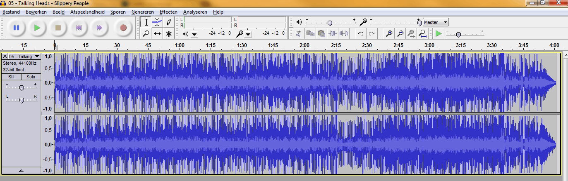Select the pencil Draw tool
This screenshot has height=181, width=568.
pos(168,22)
